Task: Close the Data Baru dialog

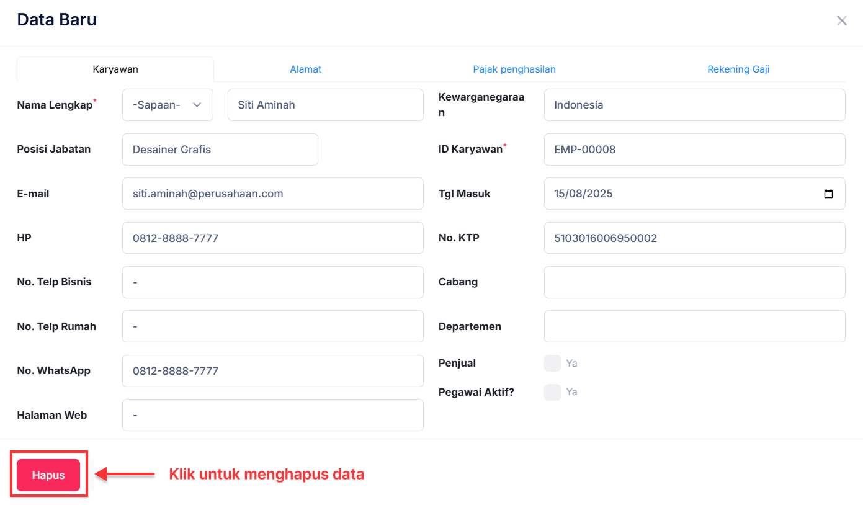Action: tap(841, 20)
